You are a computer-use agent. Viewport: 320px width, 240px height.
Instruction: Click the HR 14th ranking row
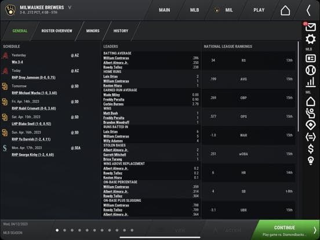click(x=249, y=173)
